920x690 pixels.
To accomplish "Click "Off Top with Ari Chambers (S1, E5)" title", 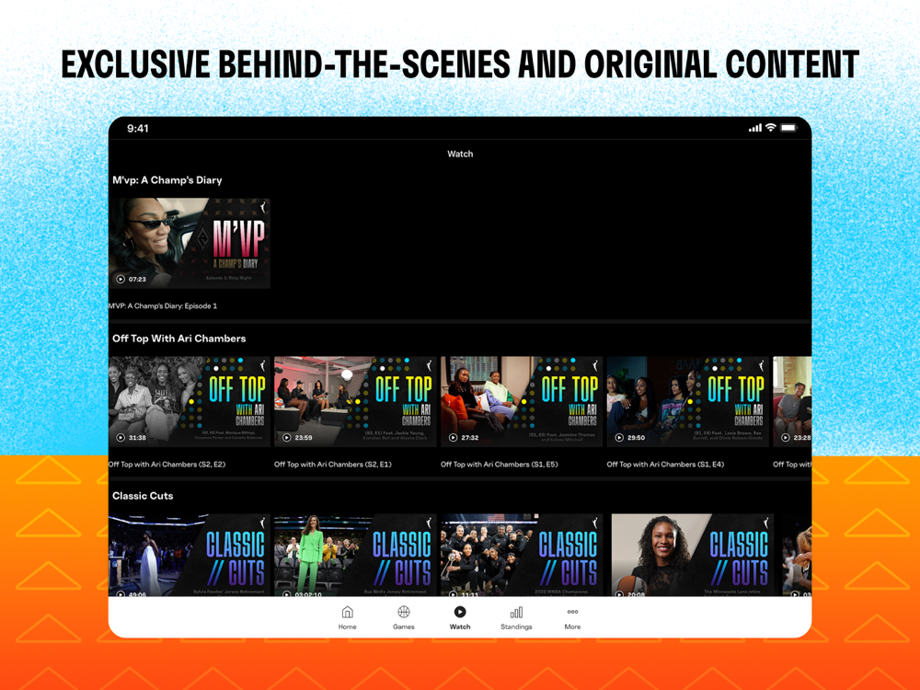I will [x=500, y=464].
